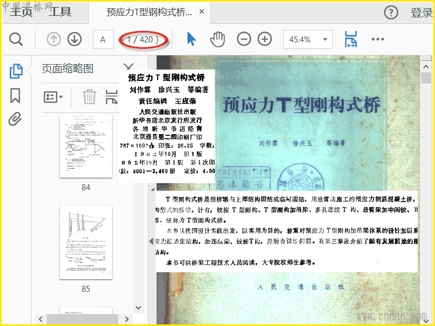Select the arrow selection tool
This screenshot has height=326, width=435.
[191, 39]
